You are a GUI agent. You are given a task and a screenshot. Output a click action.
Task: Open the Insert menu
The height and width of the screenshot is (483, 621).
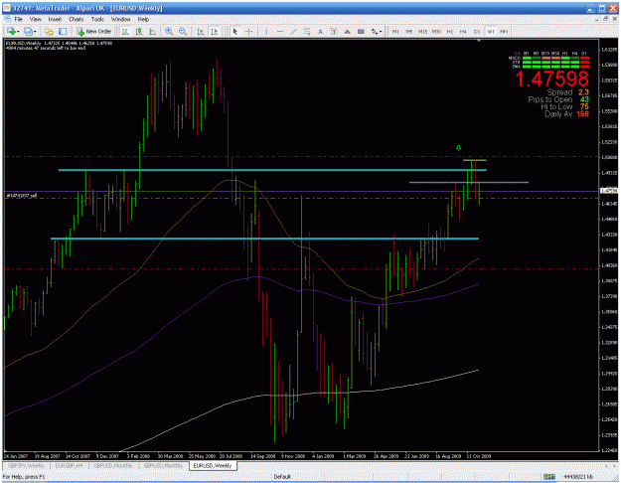(55, 19)
